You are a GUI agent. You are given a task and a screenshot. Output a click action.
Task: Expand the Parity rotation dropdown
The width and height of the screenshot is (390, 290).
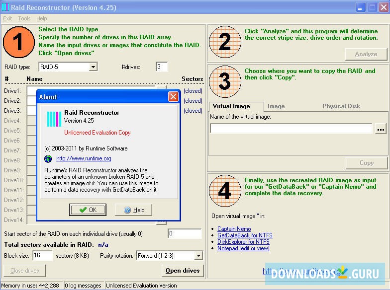point(198,255)
